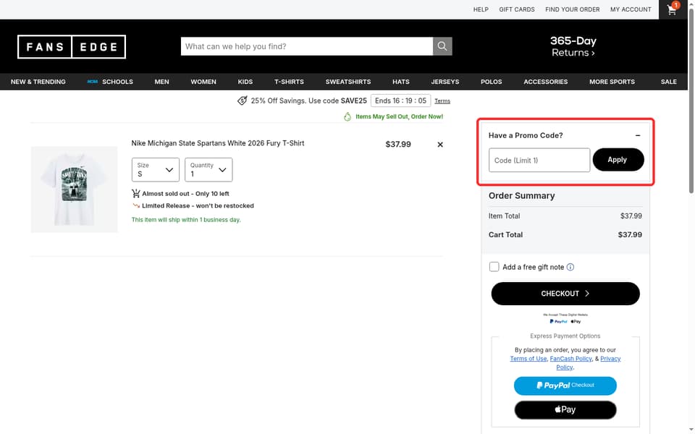Pay with the Apple Pay button
The width and height of the screenshot is (695, 434).
(565, 409)
